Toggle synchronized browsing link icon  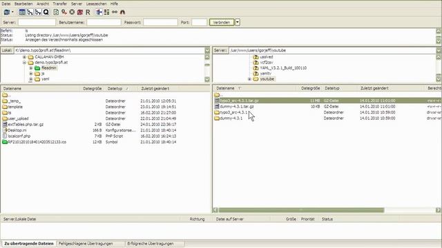click(x=115, y=12)
